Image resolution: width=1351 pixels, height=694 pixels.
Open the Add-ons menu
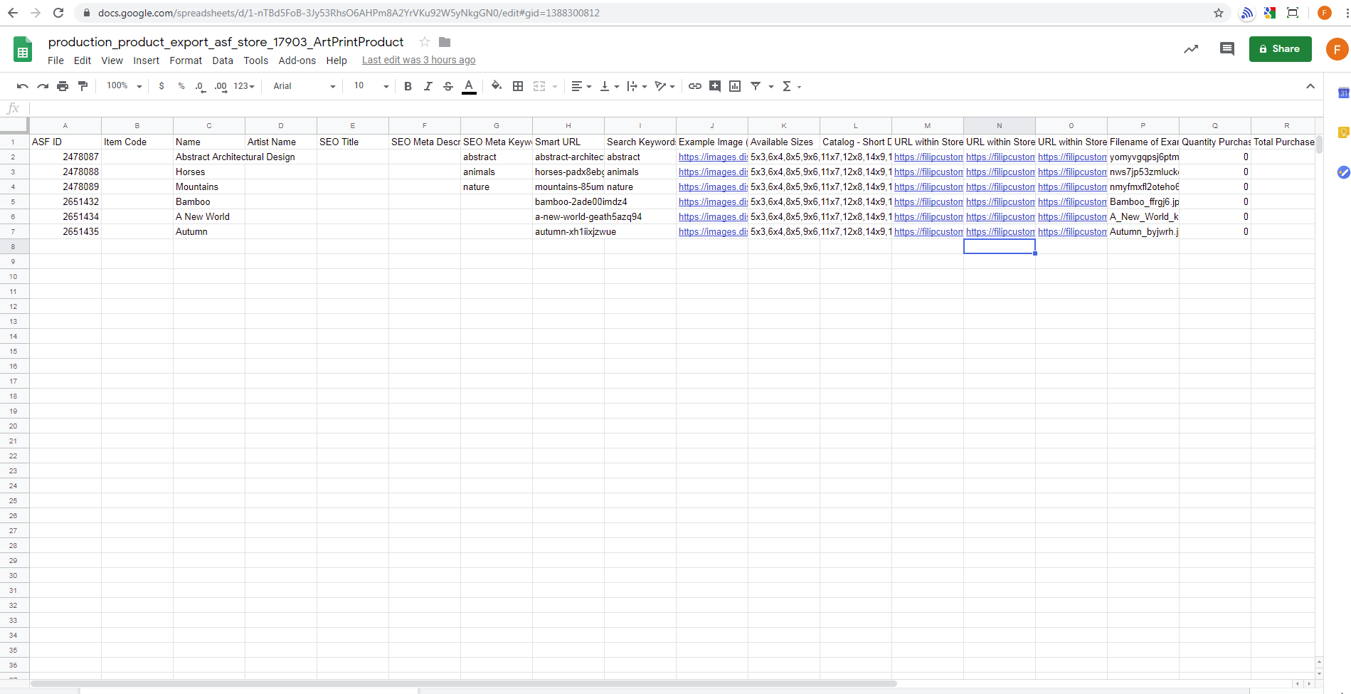[x=297, y=61]
